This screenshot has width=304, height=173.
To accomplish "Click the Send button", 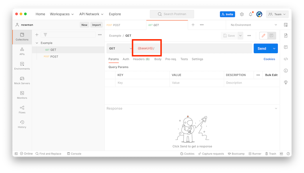I will (262, 49).
